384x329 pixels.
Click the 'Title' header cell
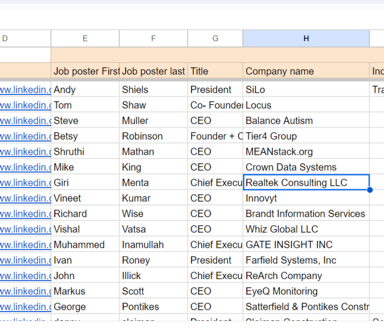pyautogui.click(x=215, y=71)
